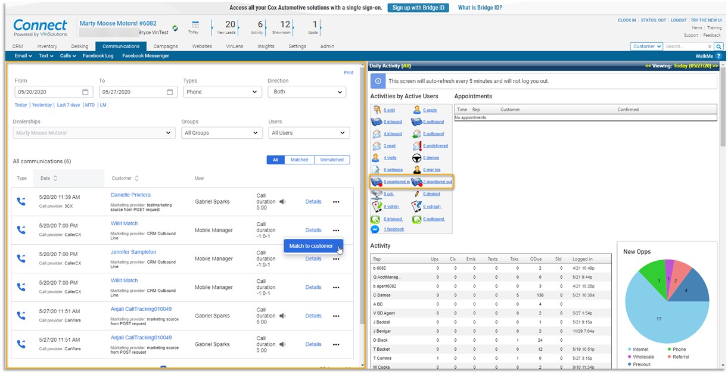This screenshot has width=728, height=374.
Task: Switch the filter to Unmatched communications
Action: (332, 160)
